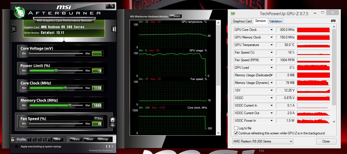Image resolution: width=347 pixels, height=154 pixels.
Task: Click the Apply button in Afterburner
Action: coord(76,139)
